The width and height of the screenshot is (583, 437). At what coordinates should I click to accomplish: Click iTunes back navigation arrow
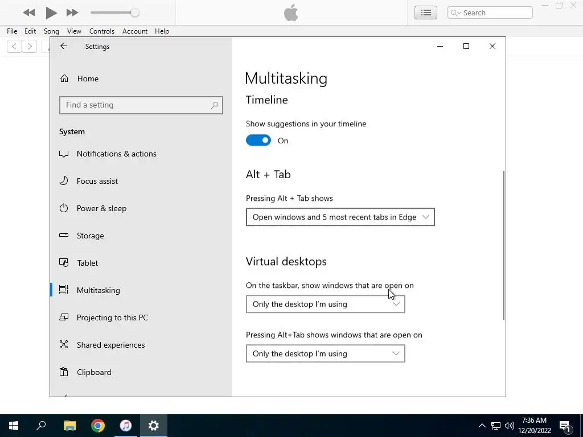[x=14, y=47]
